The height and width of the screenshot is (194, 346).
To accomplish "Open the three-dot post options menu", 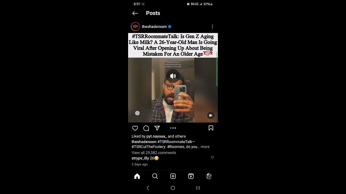I will coord(212,27).
